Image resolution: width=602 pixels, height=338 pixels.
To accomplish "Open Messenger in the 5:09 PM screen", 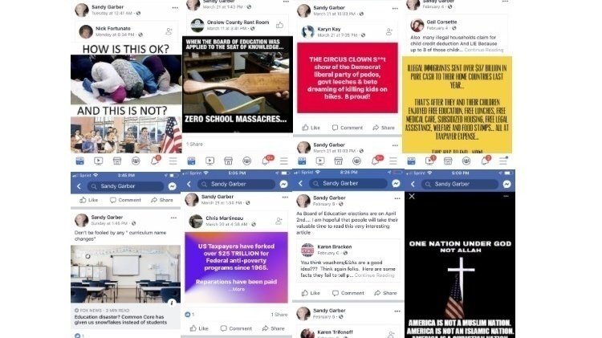I will [x=506, y=184].
